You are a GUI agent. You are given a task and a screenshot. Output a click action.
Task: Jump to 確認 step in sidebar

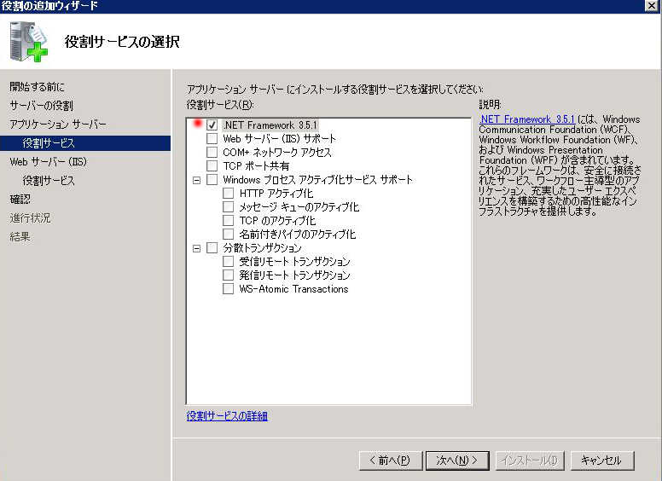tap(20, 200)
